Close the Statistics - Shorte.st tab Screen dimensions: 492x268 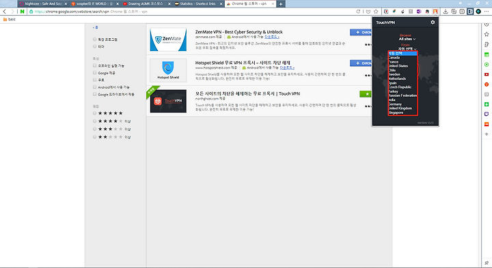[221, 4]
